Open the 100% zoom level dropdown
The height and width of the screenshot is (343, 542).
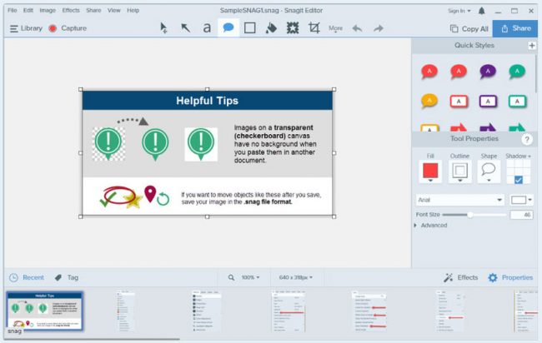pos(250,277)
